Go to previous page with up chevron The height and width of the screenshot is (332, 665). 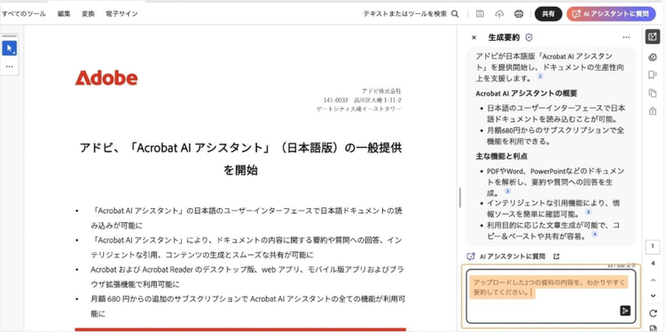tap(653, 280)
